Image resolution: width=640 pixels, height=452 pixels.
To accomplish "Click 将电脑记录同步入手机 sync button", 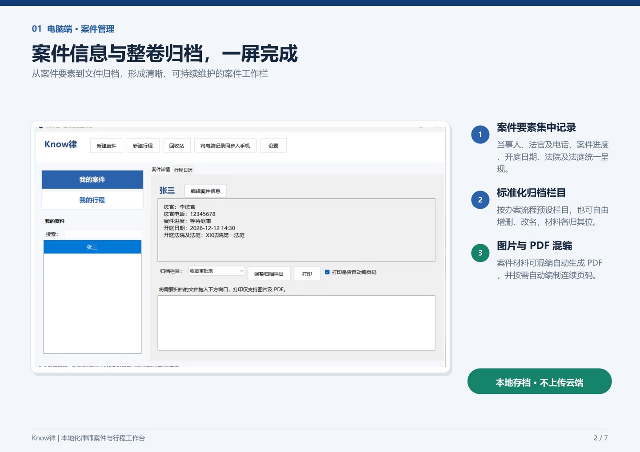I will (x=225, y=146).
